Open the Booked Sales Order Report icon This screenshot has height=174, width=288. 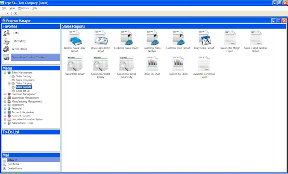[x=75, y=38]
